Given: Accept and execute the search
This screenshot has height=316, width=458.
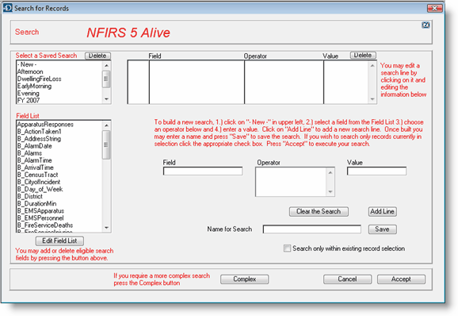Looking at the screenshot, I should pyautogui.click(x=401, y=279).
